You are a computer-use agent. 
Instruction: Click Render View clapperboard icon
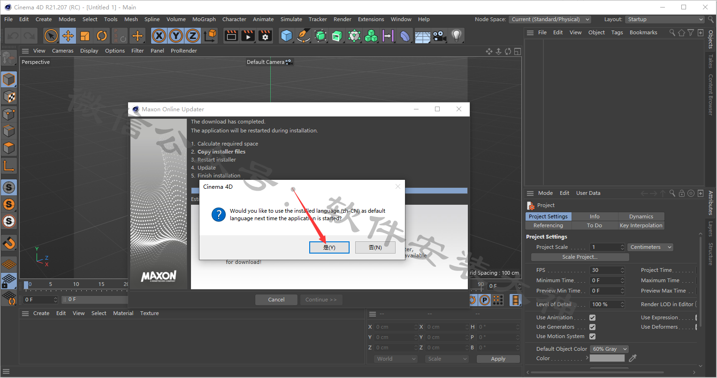click(231, 36)
